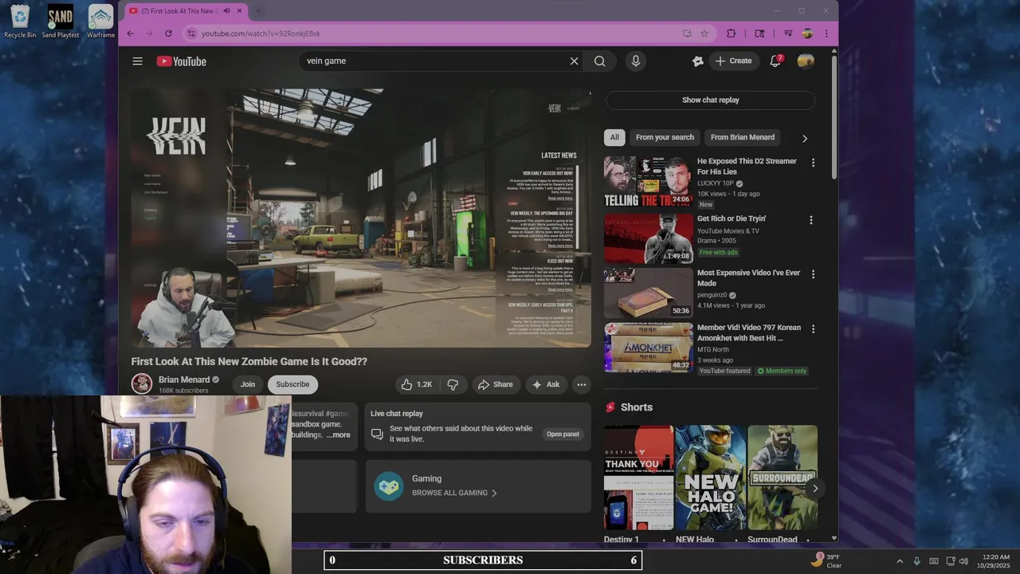Image resolution: width=1020 pixels, height=574 pixels.
Task: Mute the tab via speaker icon
Action: [226, 11]
